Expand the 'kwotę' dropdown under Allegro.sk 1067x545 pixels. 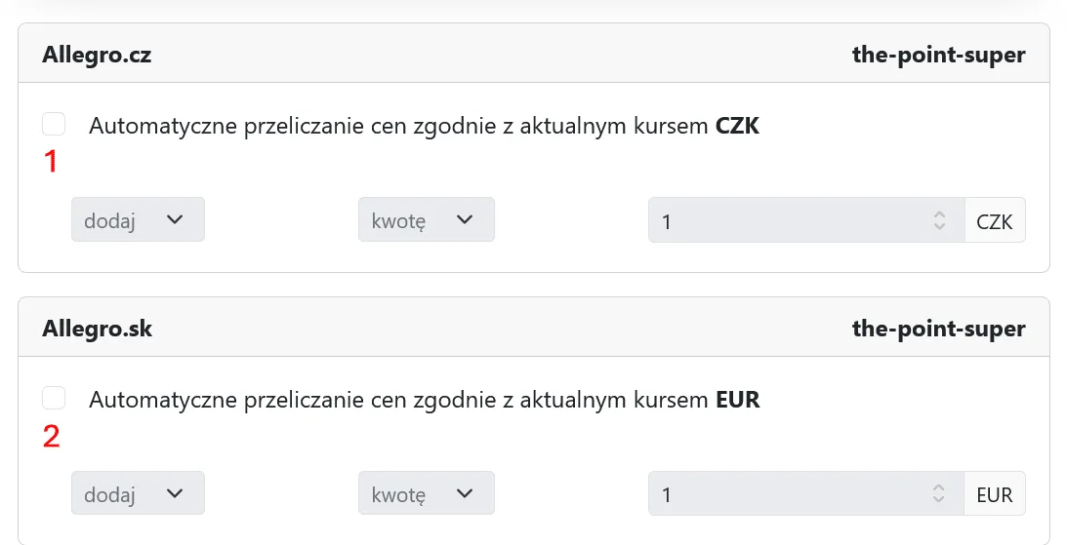point(426,493)
